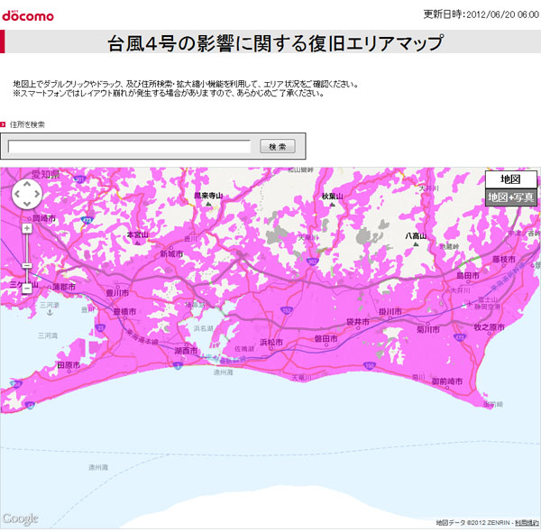Screen dimensions: 541x532
Task: Switch to 地図+写真 satellite view
Action: 510,197
